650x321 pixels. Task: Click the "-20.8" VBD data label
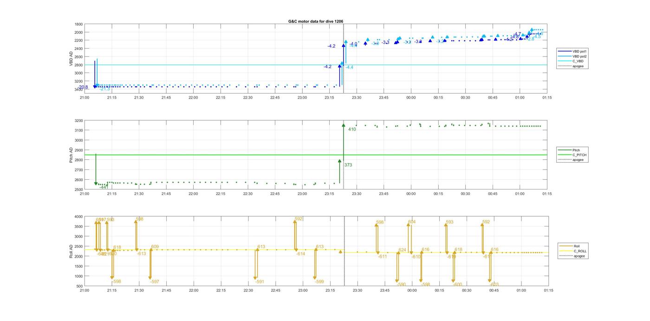(83, 87)
